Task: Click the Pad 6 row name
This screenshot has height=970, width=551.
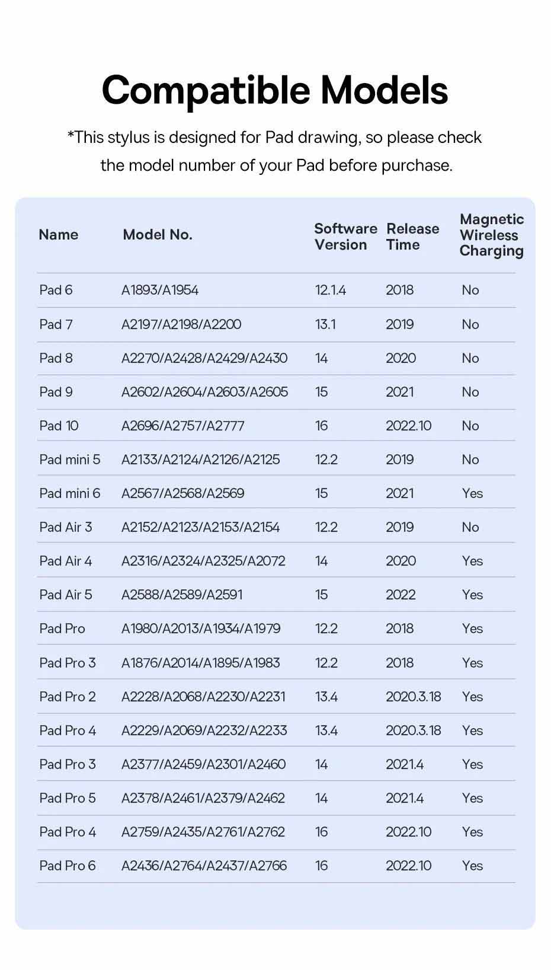Action: point(56,290)
